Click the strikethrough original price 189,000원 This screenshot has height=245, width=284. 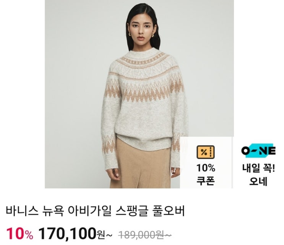click(145, 235)
